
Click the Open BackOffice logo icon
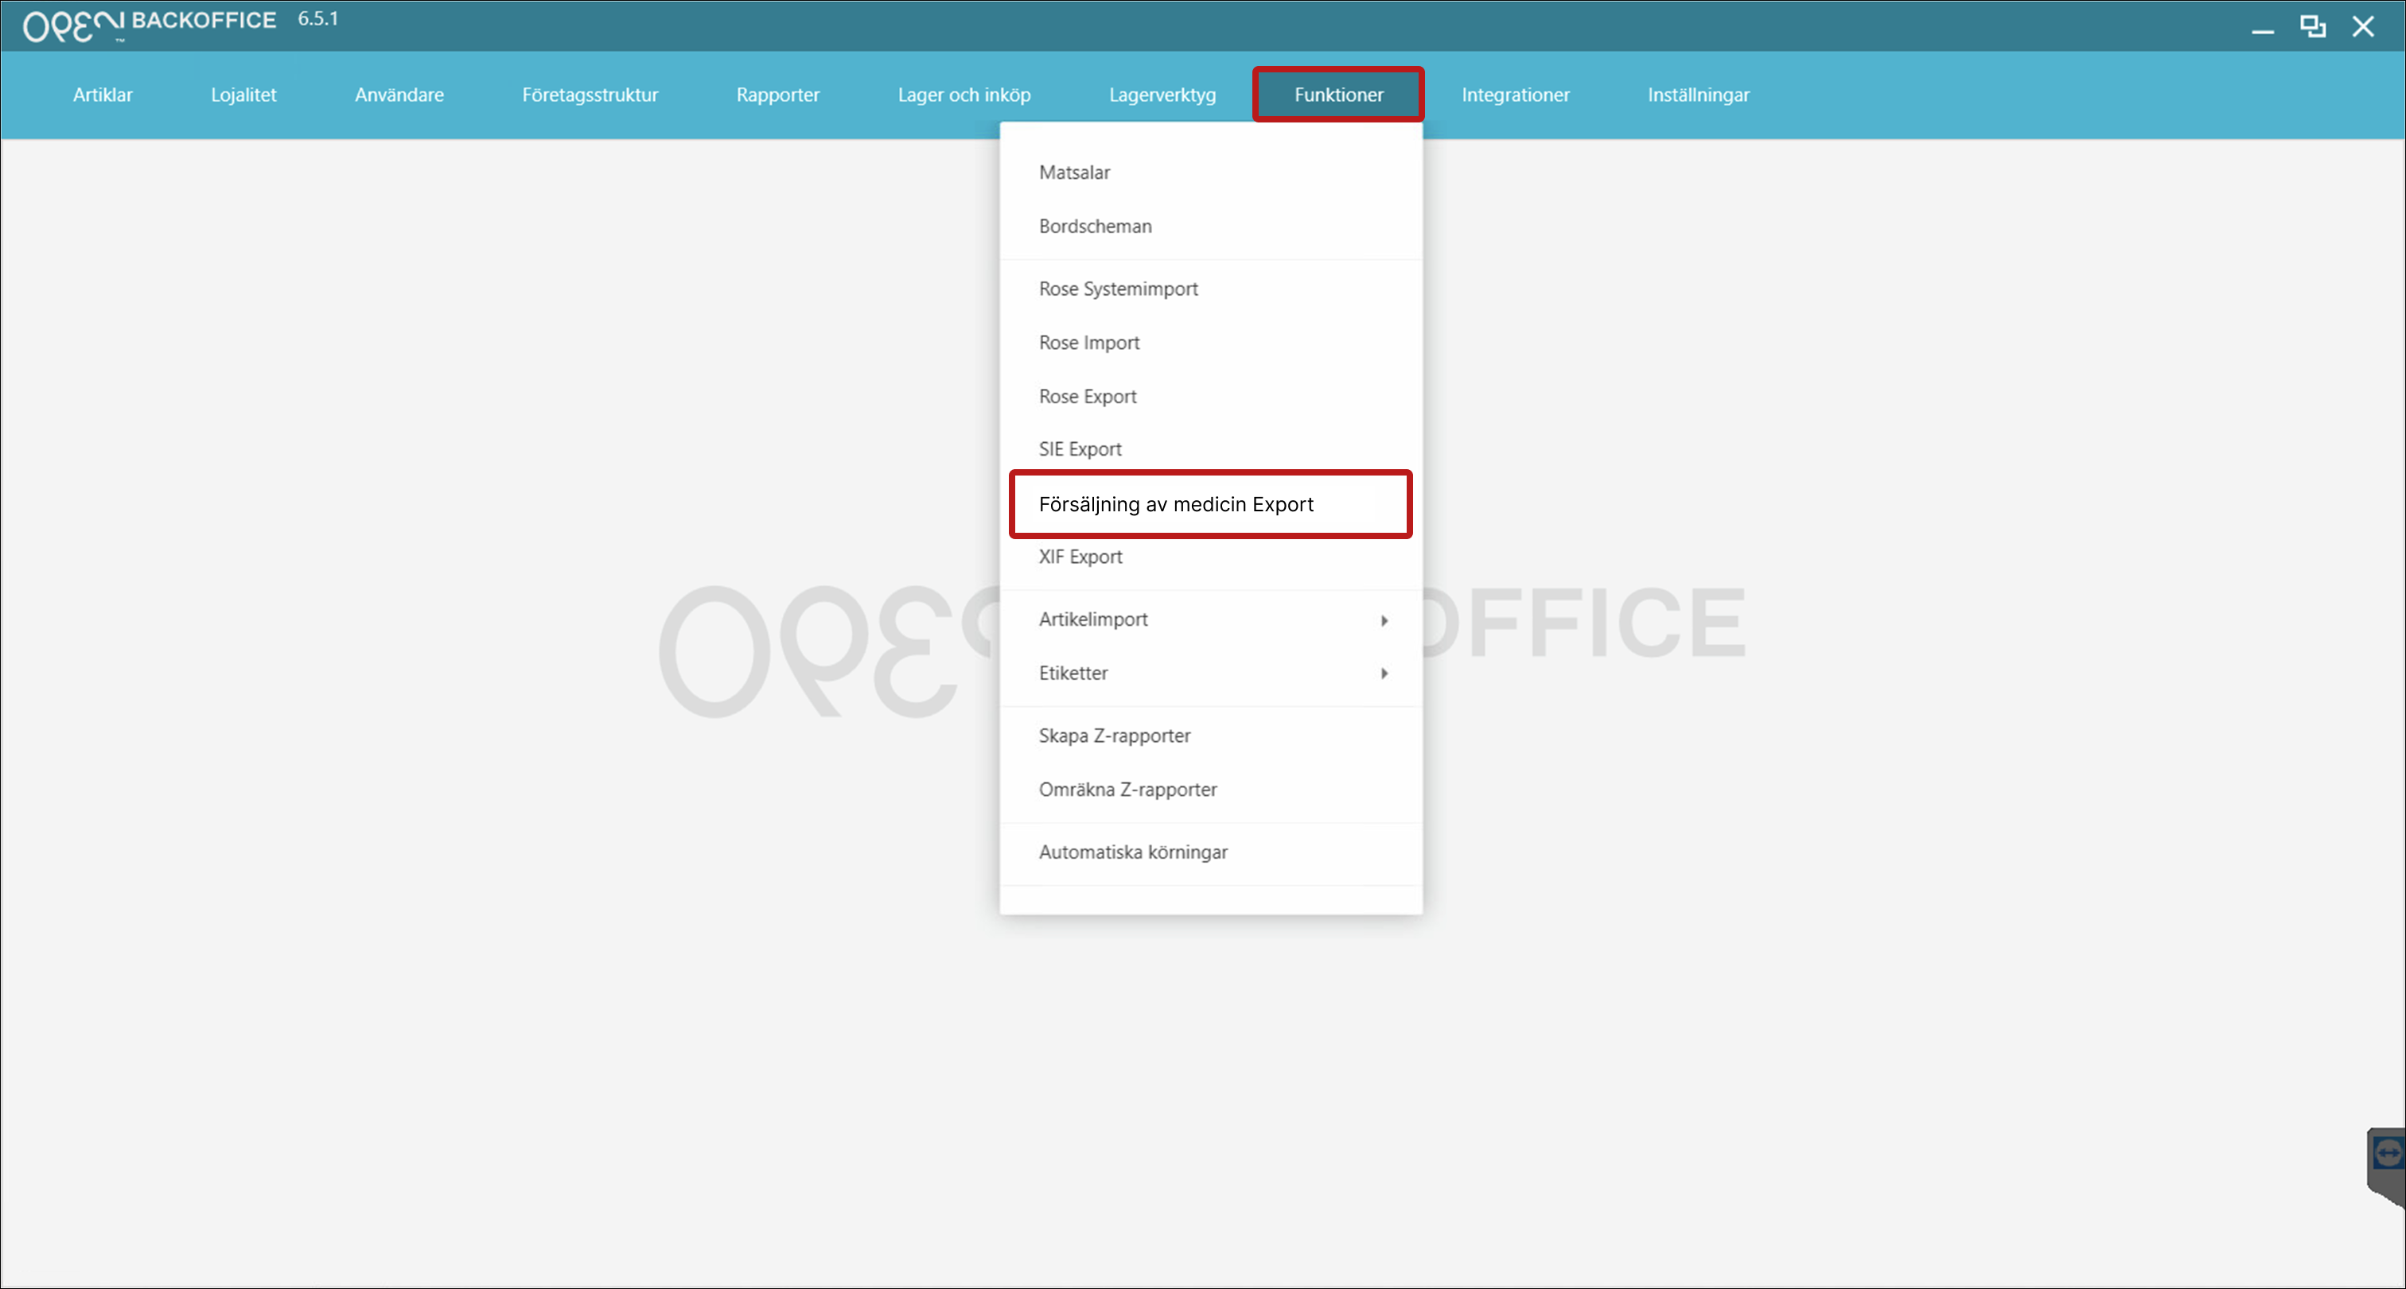(x=73, y=25)
